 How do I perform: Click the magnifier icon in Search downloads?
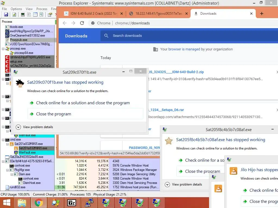click(x=106, y=35)
